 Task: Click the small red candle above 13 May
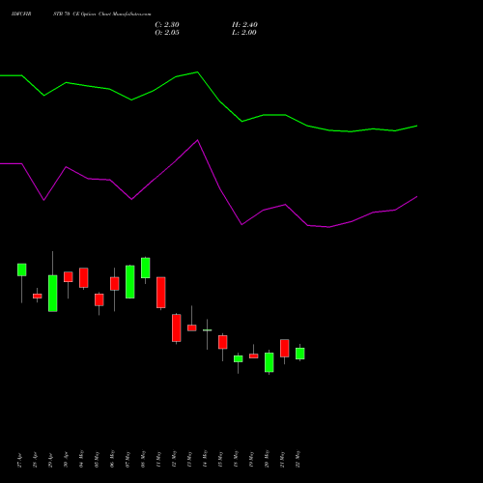click(192, 327)
